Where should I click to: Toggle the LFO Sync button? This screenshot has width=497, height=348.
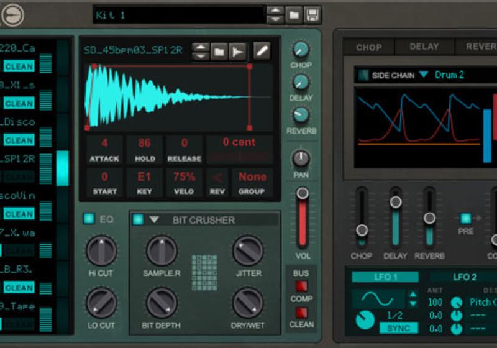click(399, 328)
